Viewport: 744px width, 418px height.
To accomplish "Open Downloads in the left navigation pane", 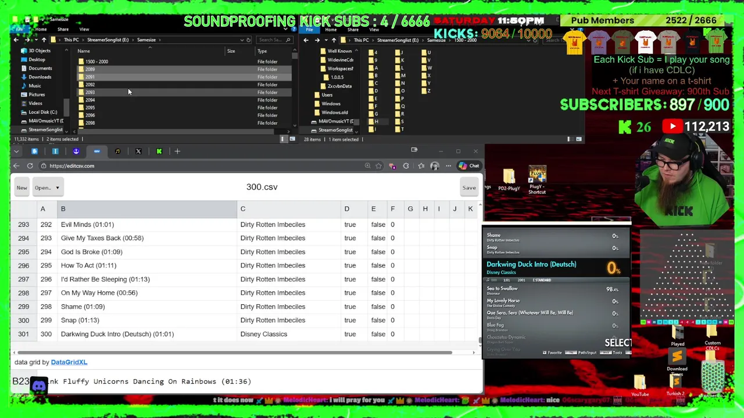I will click(x=40, y=77).
